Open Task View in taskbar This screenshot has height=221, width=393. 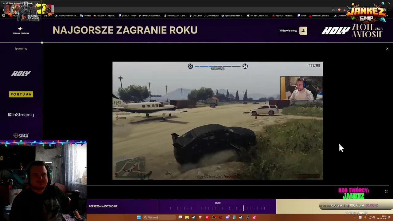coord(180,217)
